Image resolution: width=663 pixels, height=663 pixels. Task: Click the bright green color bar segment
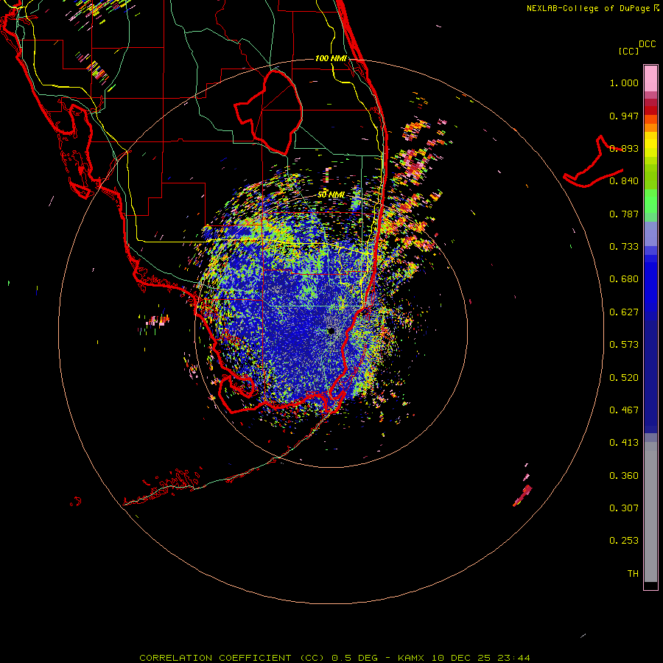pyautogui.click(x=650, y=201)
